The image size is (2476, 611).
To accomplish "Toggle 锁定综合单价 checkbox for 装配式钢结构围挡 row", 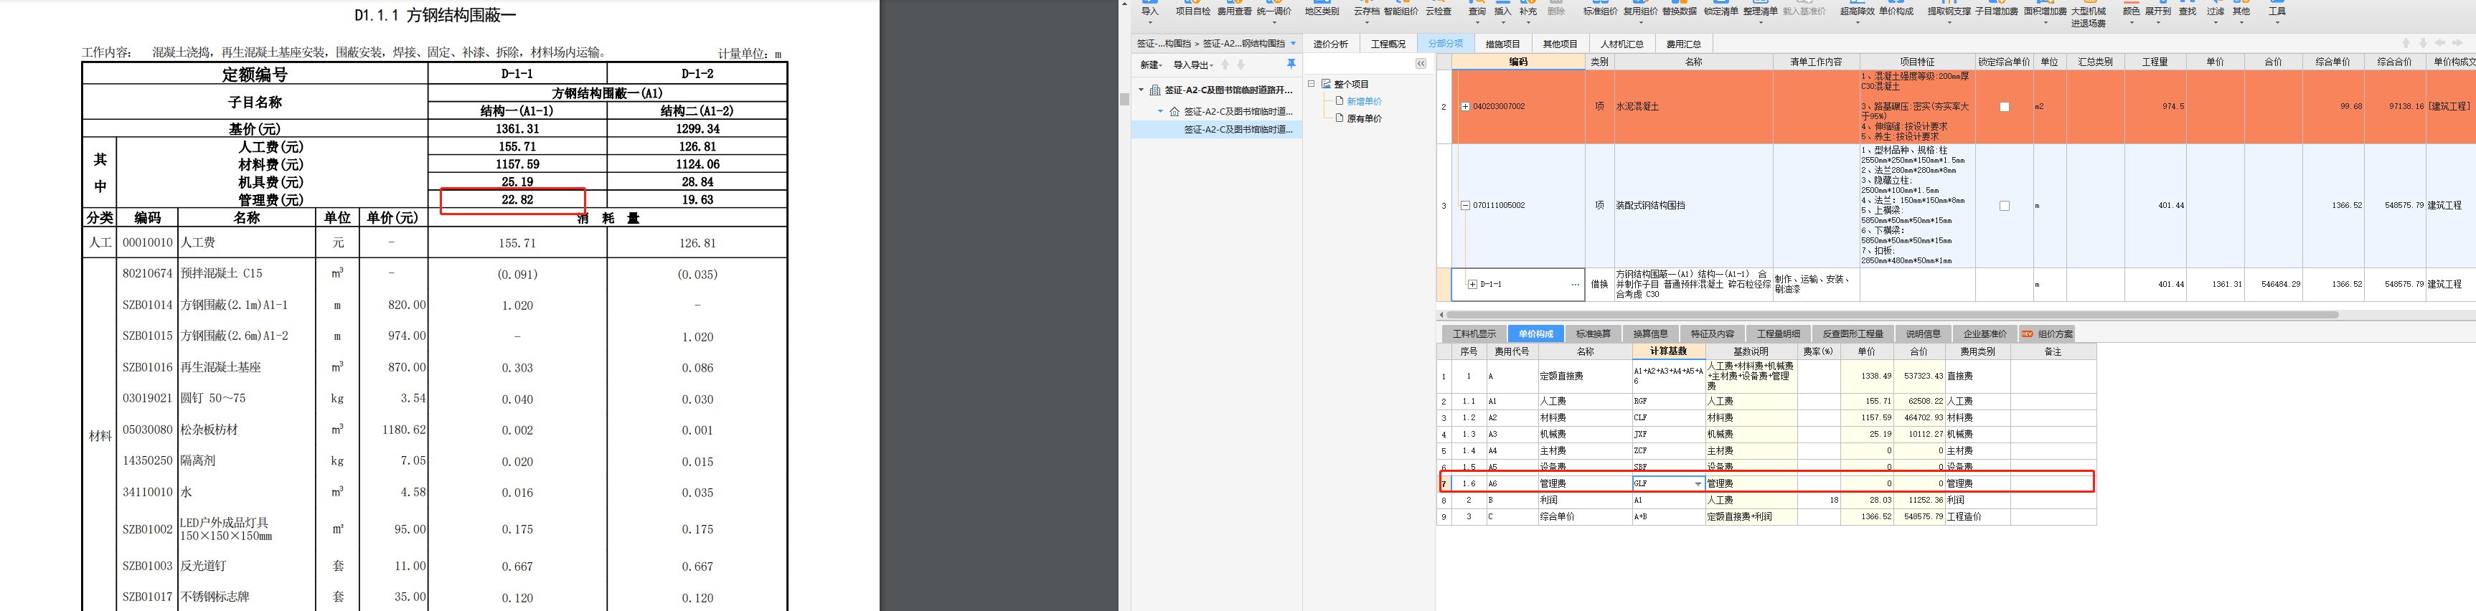I will (2004, 206).
